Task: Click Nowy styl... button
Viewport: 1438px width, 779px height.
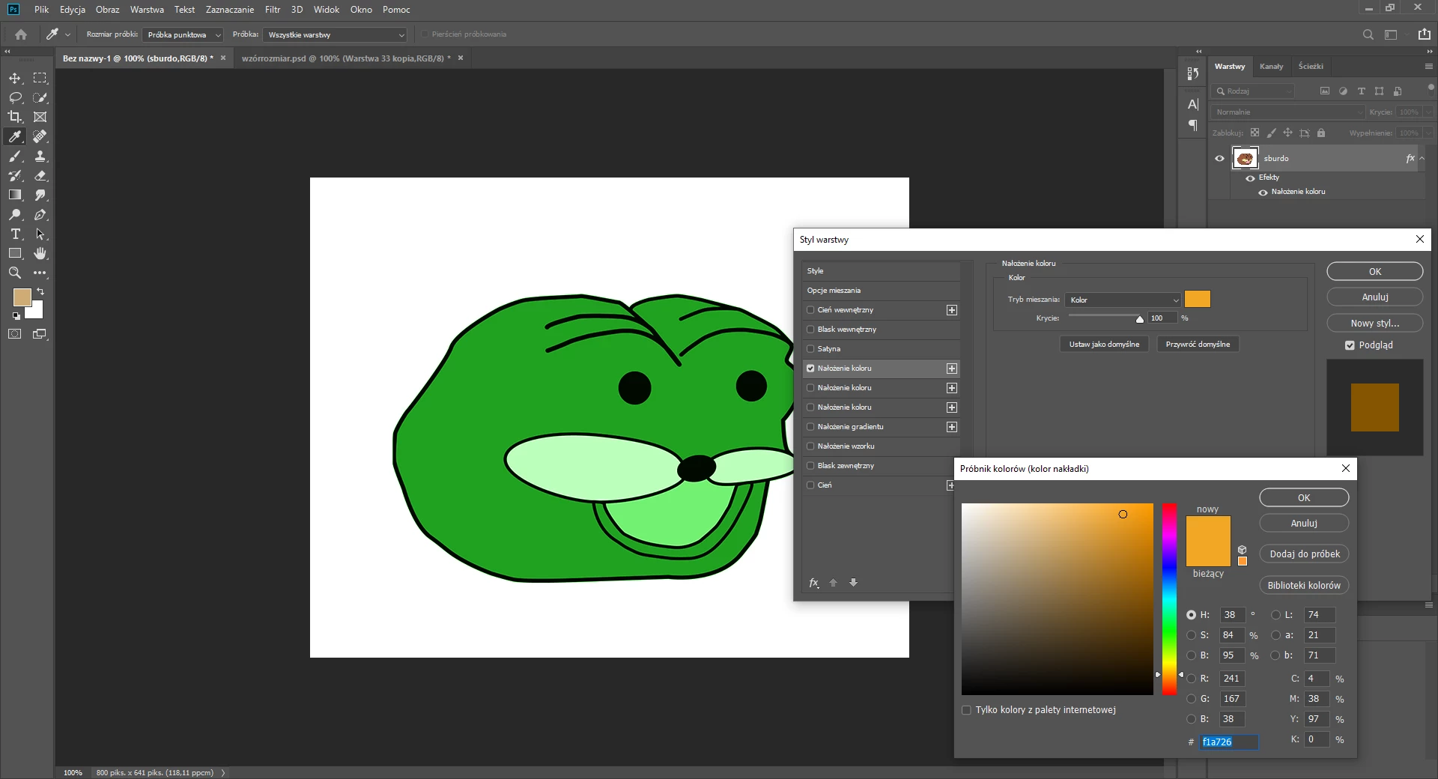Action: tap(1375, 324)
